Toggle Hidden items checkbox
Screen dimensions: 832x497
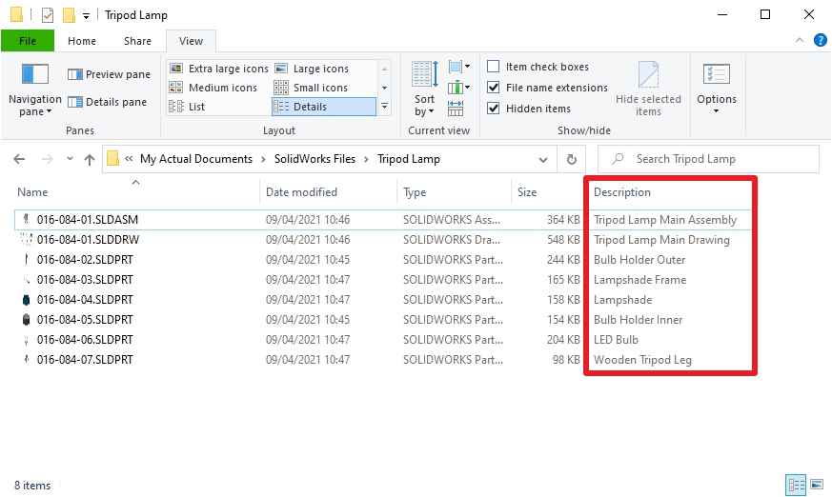(494, 109)
